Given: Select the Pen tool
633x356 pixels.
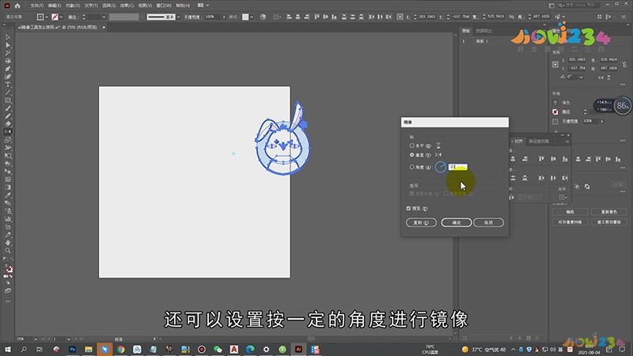Looking at the screenshot, I should [8, 69].
